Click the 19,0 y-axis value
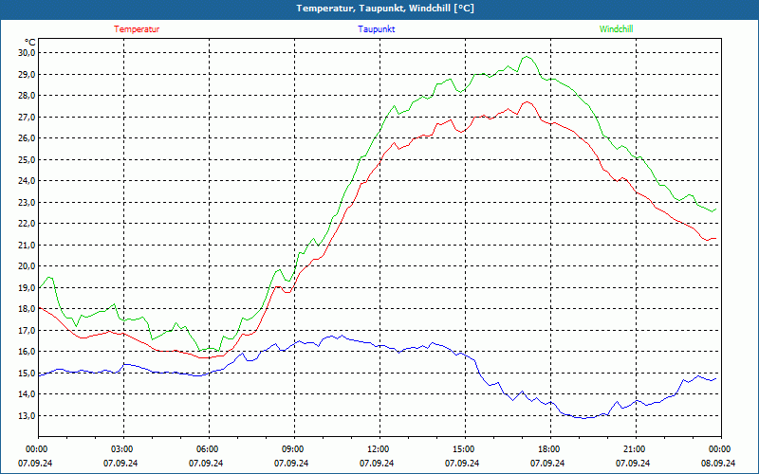 (x=28, y=288)
